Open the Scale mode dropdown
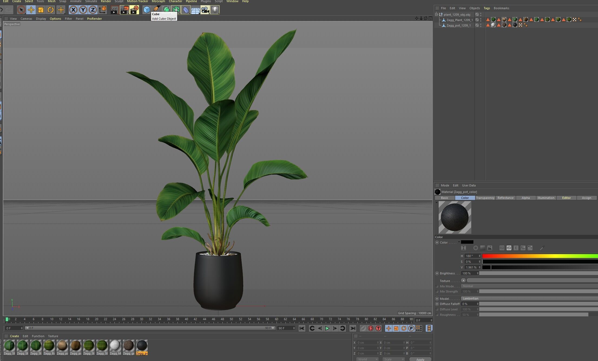Screen dimensions: 598x361 point(394,359)
